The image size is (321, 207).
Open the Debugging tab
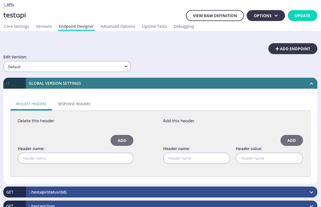184,26
